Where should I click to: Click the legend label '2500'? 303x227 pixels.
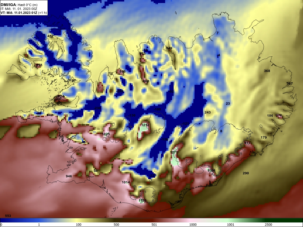(268, 225)
